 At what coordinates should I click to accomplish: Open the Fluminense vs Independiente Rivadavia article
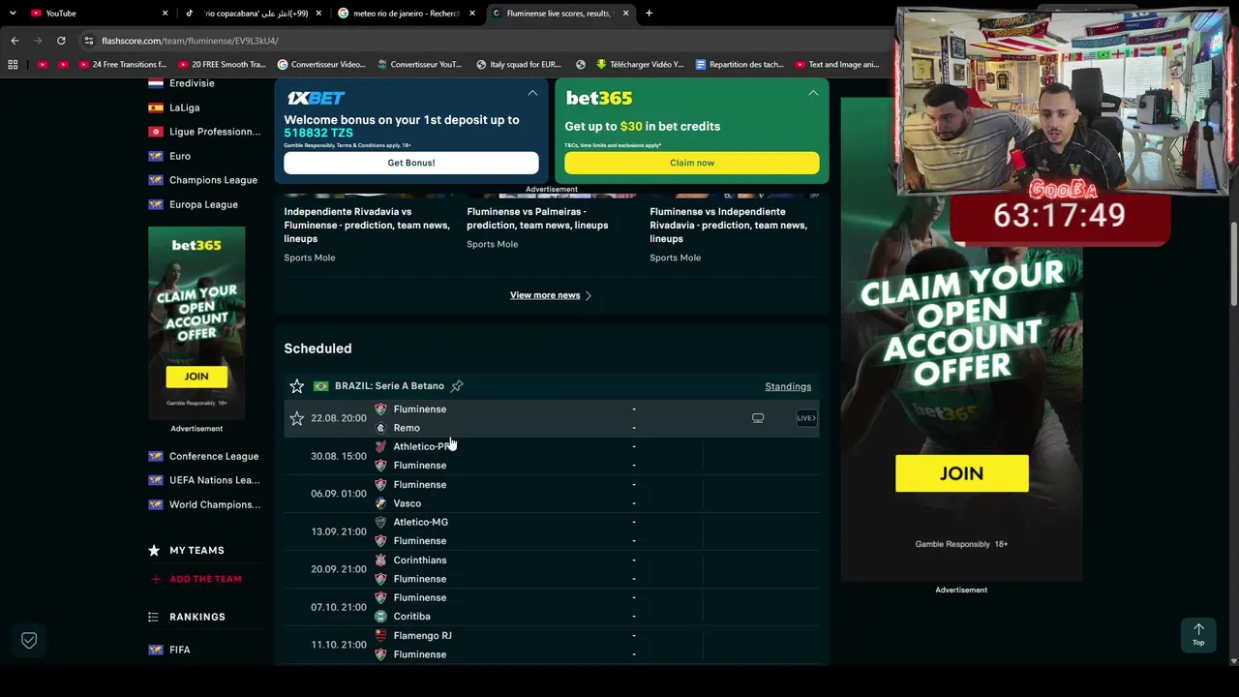point(729,225)
